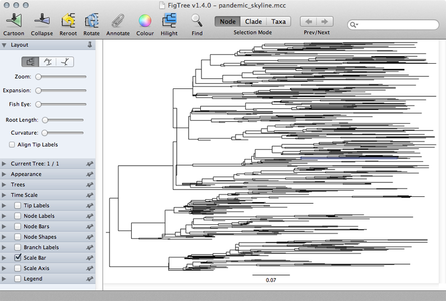Click pin icon on Current Tree row

(x=90, y=164)
